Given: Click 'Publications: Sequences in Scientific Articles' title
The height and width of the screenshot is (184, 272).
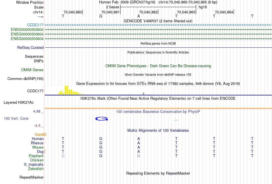Looking at the screenshot, I should (x=158, y=53).
